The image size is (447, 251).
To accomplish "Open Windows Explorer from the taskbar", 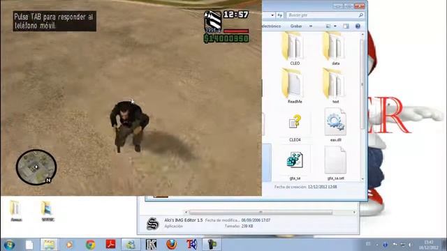I will pyautogui.click(x=49, y=245).
